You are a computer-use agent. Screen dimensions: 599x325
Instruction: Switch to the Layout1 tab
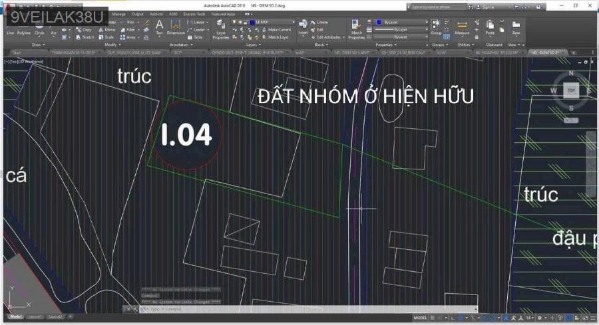[35, 316]
